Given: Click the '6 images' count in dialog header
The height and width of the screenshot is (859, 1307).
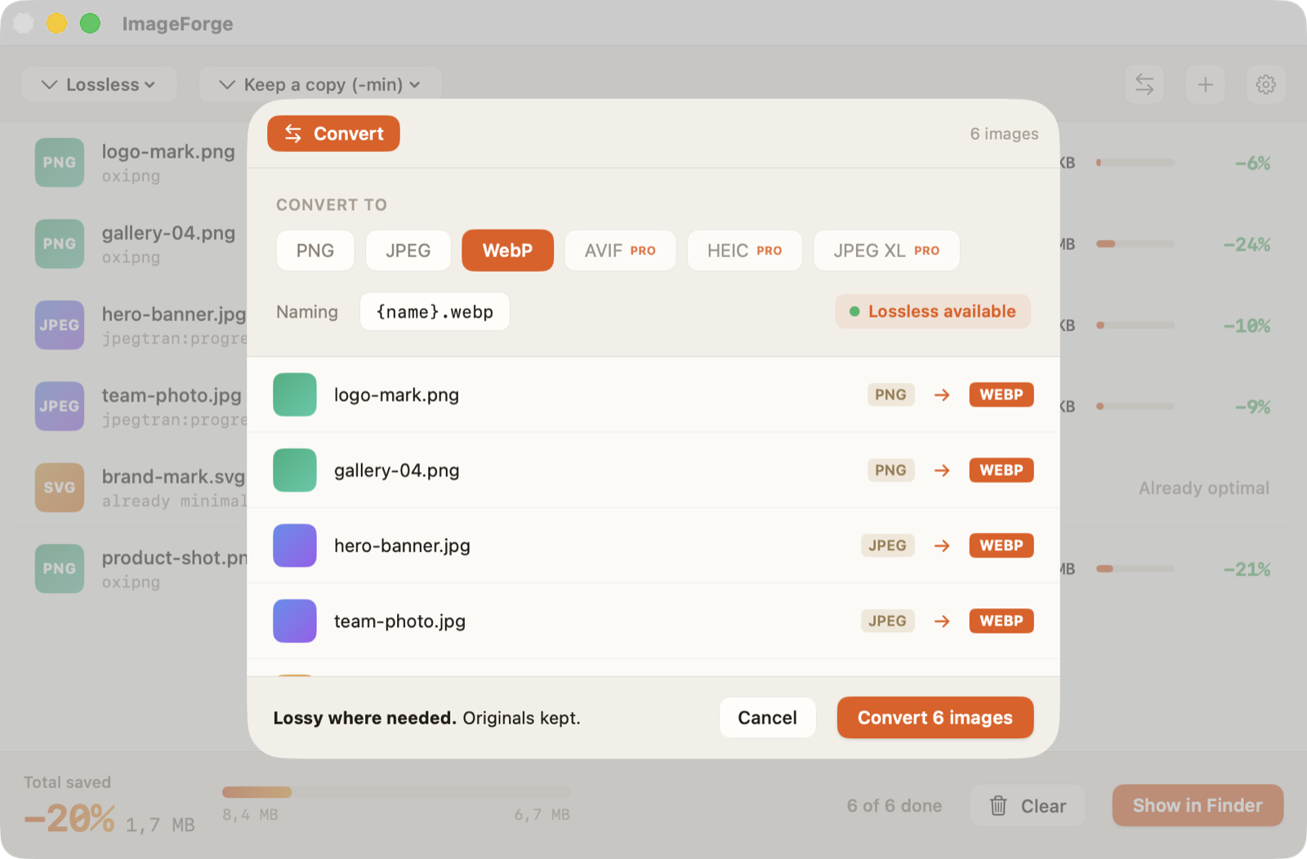Looking at the screenshot, I should 1004,134.
